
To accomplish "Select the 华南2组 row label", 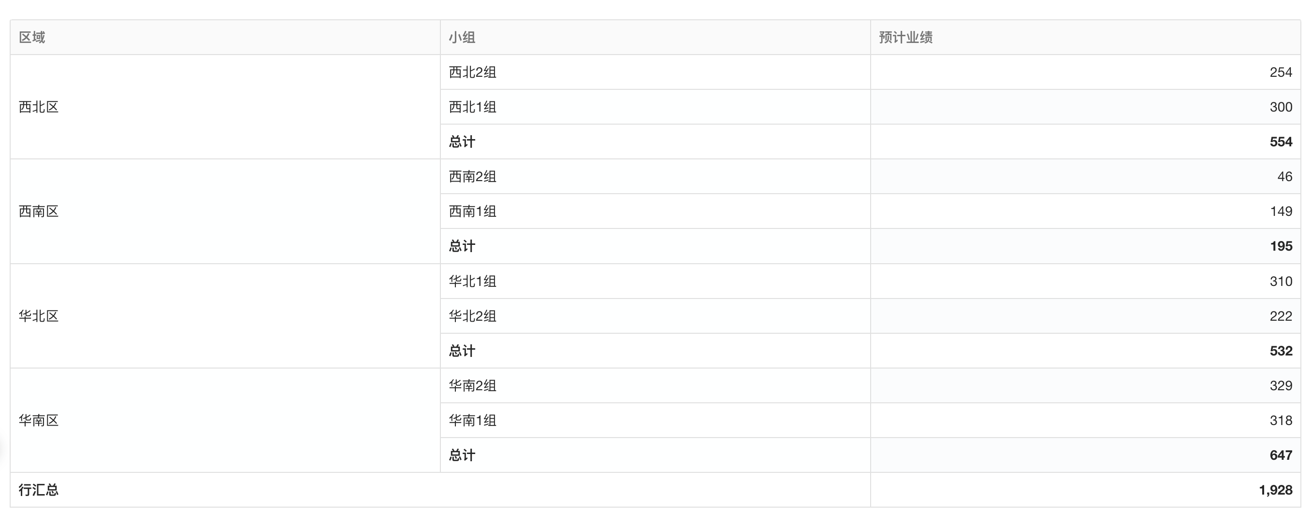I will (472, 386).
